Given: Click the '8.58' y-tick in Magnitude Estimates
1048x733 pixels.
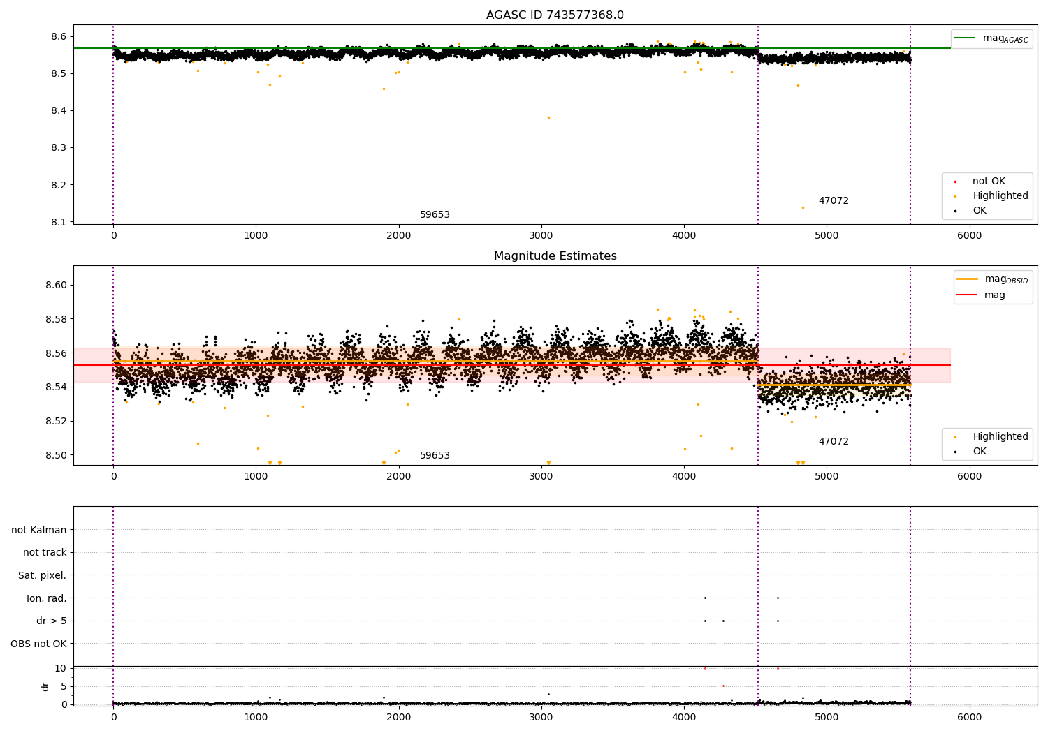Looking at the screenshot, I should (x=56, y=319).
